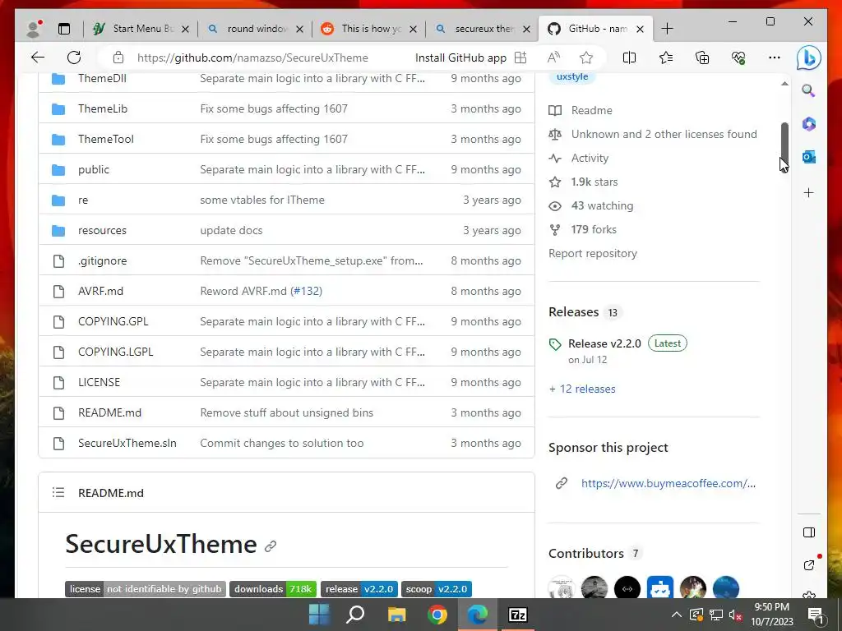This screenshot has height=631, width=842.
Task: Click the uxstyle topic tag
Action: pyautogui.click(x=572, y=76)
